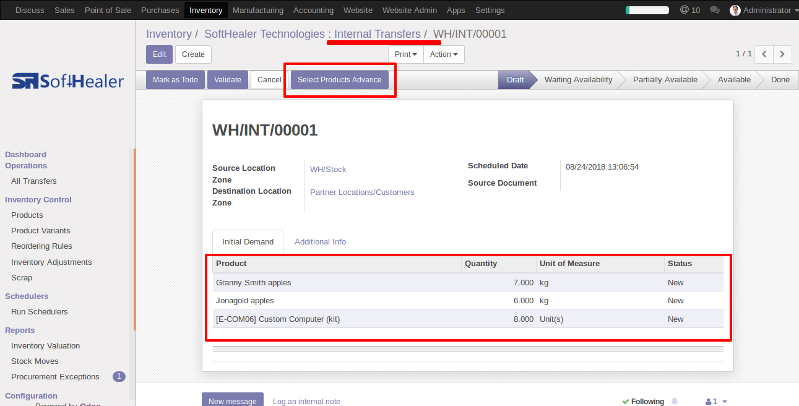Open Point of Sale menu
The height and width of the screenshot is (406, 799).
click(107, 10)
